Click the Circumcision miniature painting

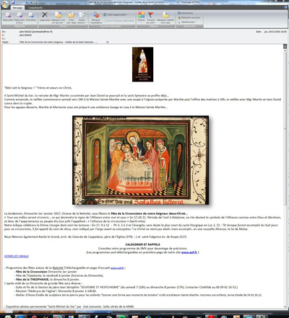140,160
